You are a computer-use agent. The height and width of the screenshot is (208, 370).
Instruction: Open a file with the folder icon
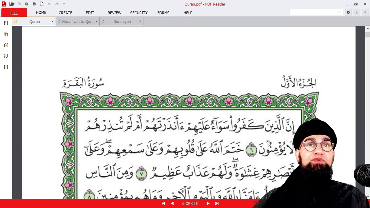tap(12, 4)
